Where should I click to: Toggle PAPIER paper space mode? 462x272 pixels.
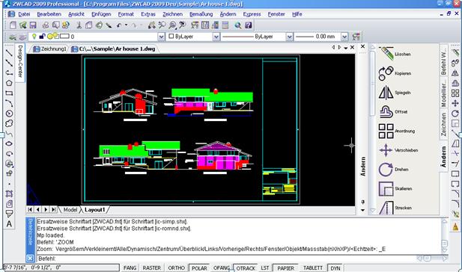pos(285,268)
